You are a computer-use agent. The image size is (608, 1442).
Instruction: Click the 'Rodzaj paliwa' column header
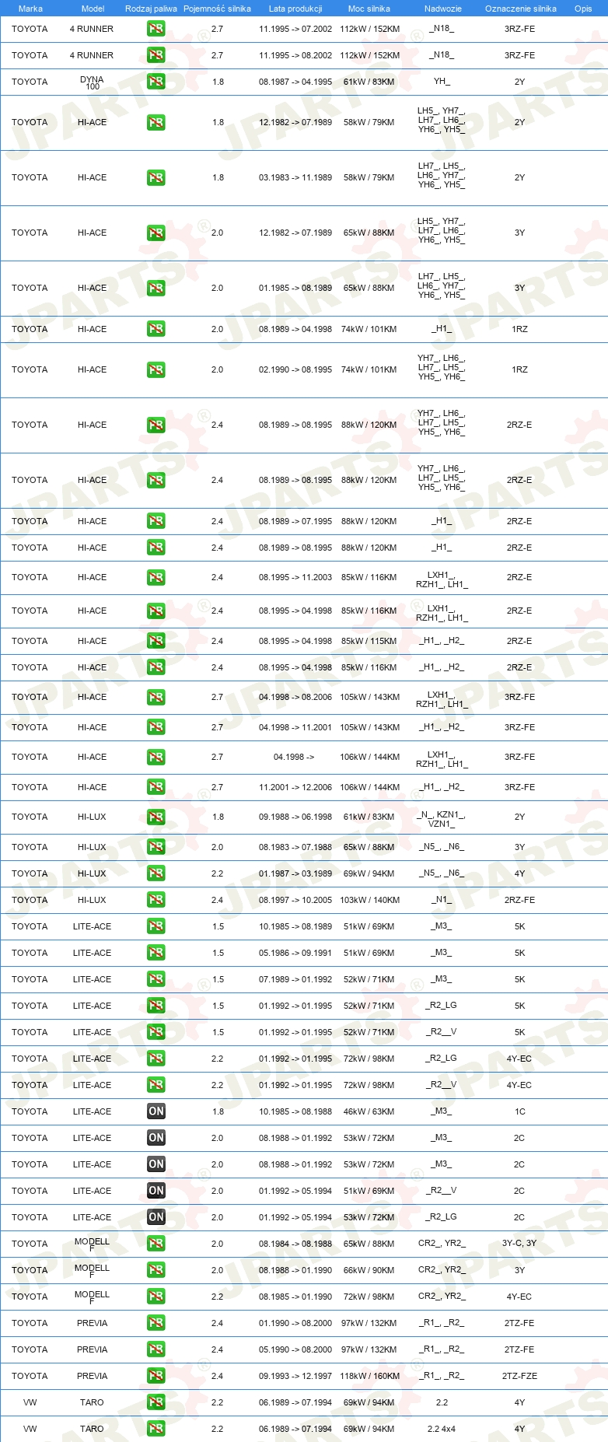point(151,9)
